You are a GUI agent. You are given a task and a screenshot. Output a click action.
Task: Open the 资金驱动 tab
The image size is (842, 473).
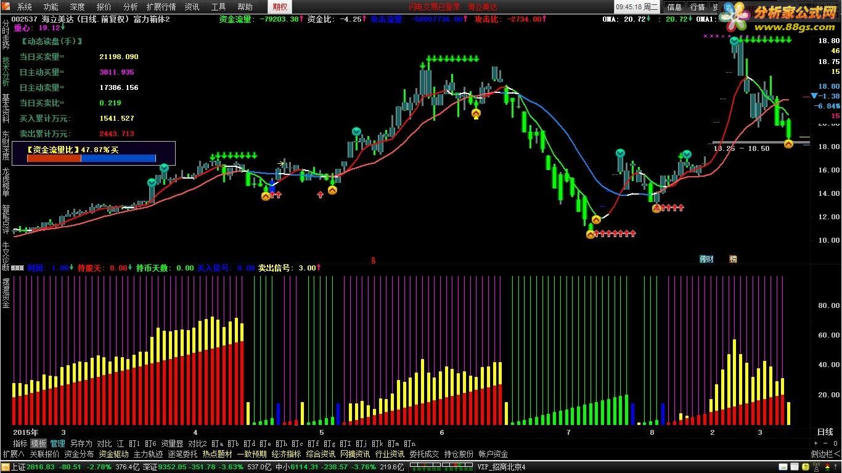[114, 455]
